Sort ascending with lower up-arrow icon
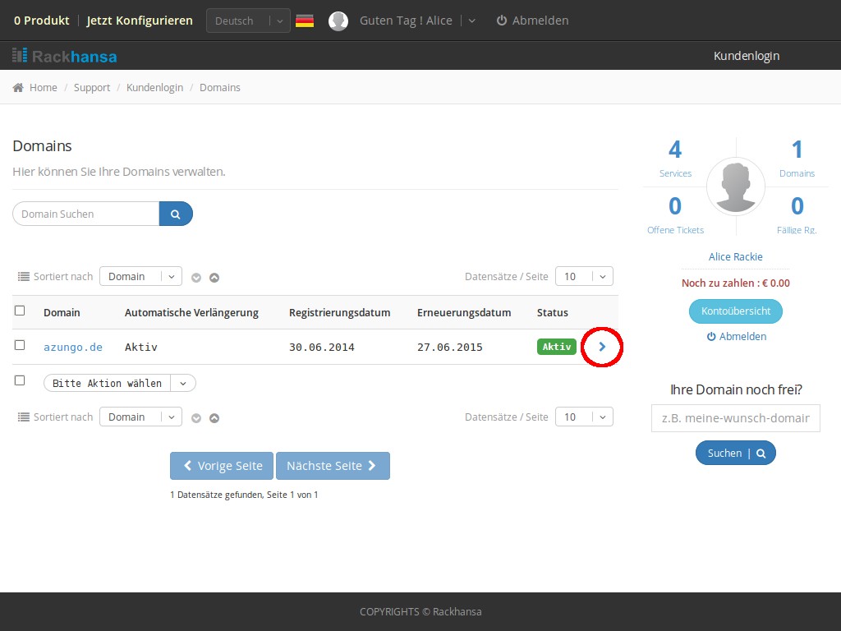The height and width of the screenshot is (631, 841). [214, 418]
